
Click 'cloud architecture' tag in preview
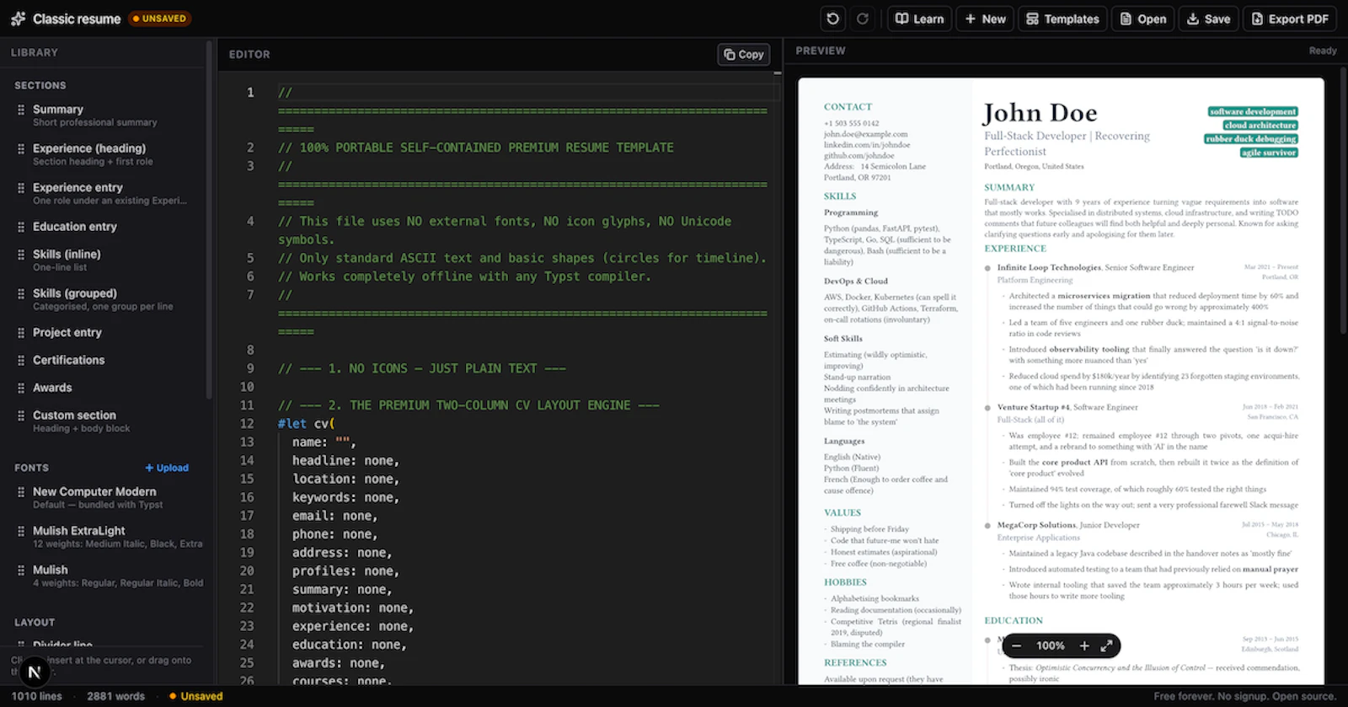click(x=1260, y=125)
